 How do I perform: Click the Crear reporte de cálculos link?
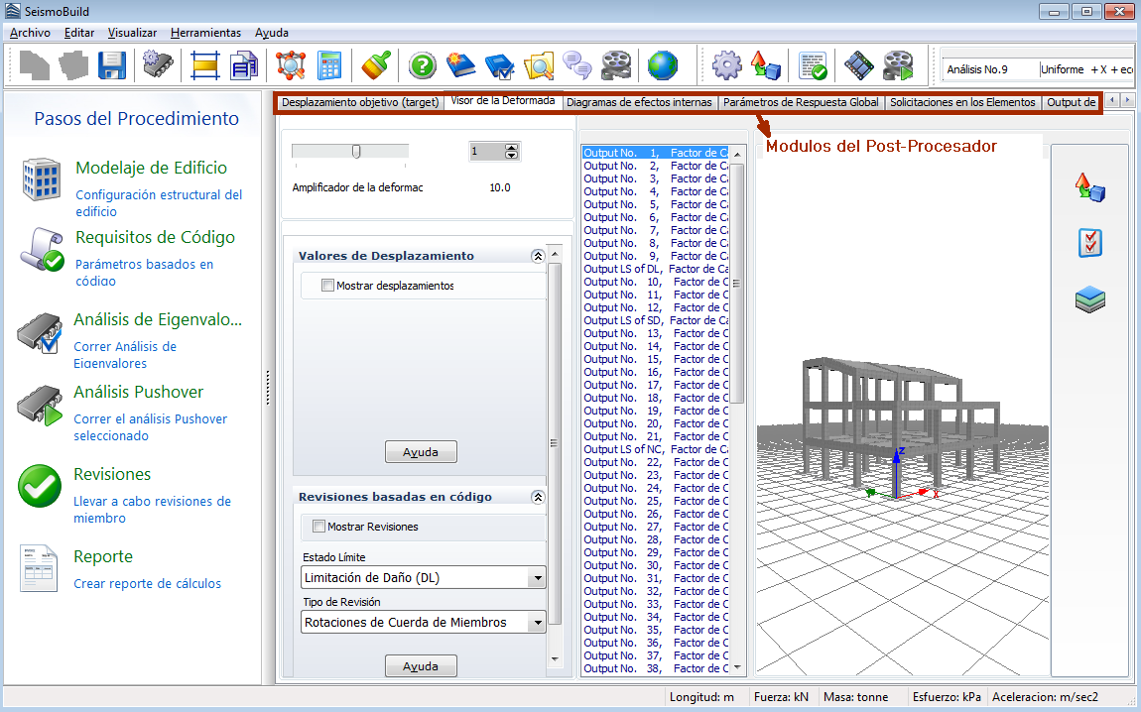147,583
